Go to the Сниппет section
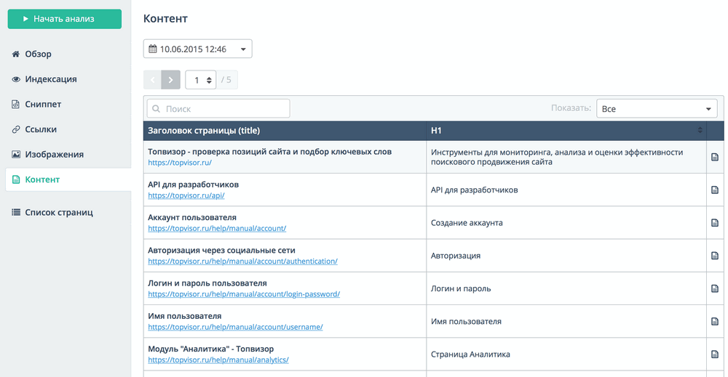This screenshot has width=728, height=377. pos(43,104)
